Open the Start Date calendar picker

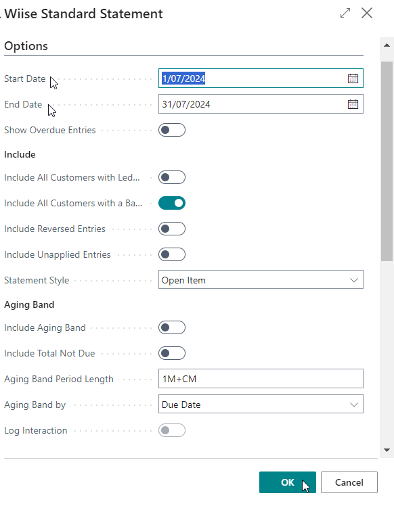pyautogui.click(x=353, y=78)
